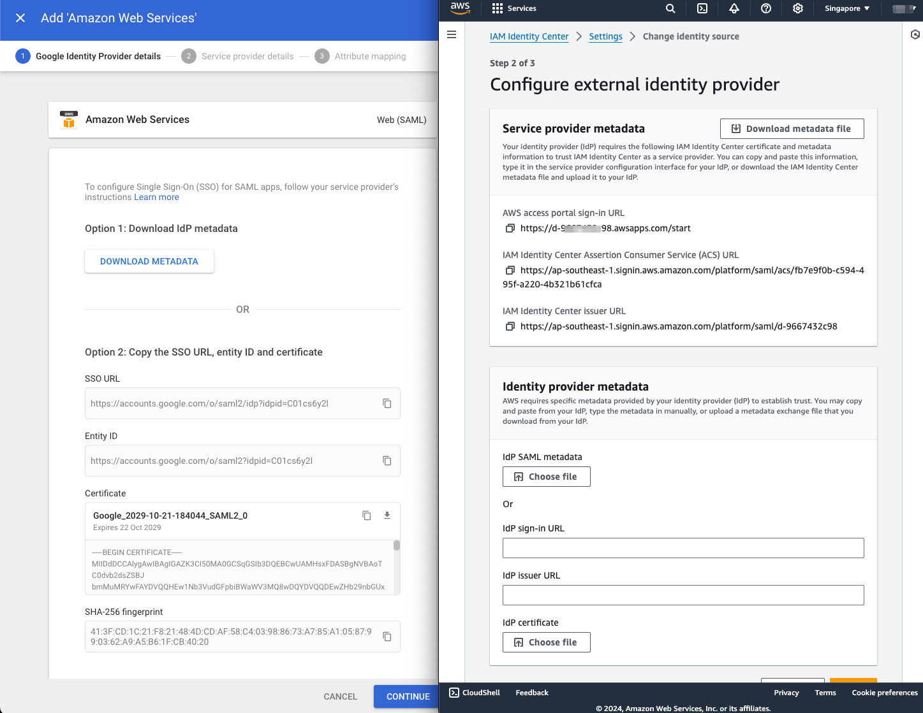Click CONTINUE in Google setup
Image resolution: width=923 pixels, height=713 pixels.
coord(408,696)
